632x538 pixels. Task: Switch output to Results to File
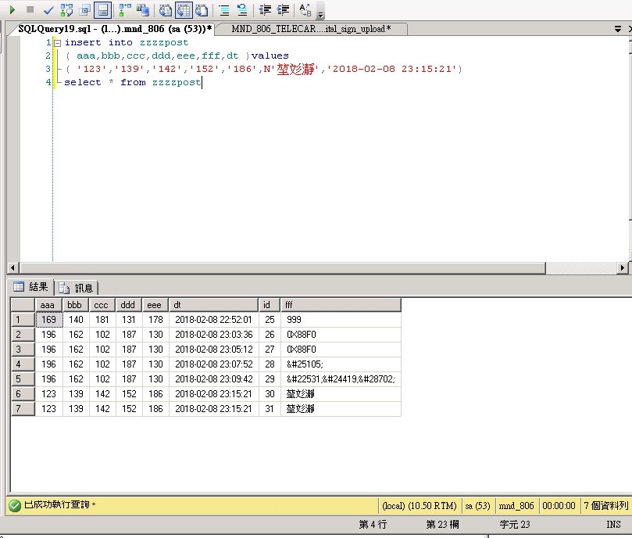click(x=202, y=10)
